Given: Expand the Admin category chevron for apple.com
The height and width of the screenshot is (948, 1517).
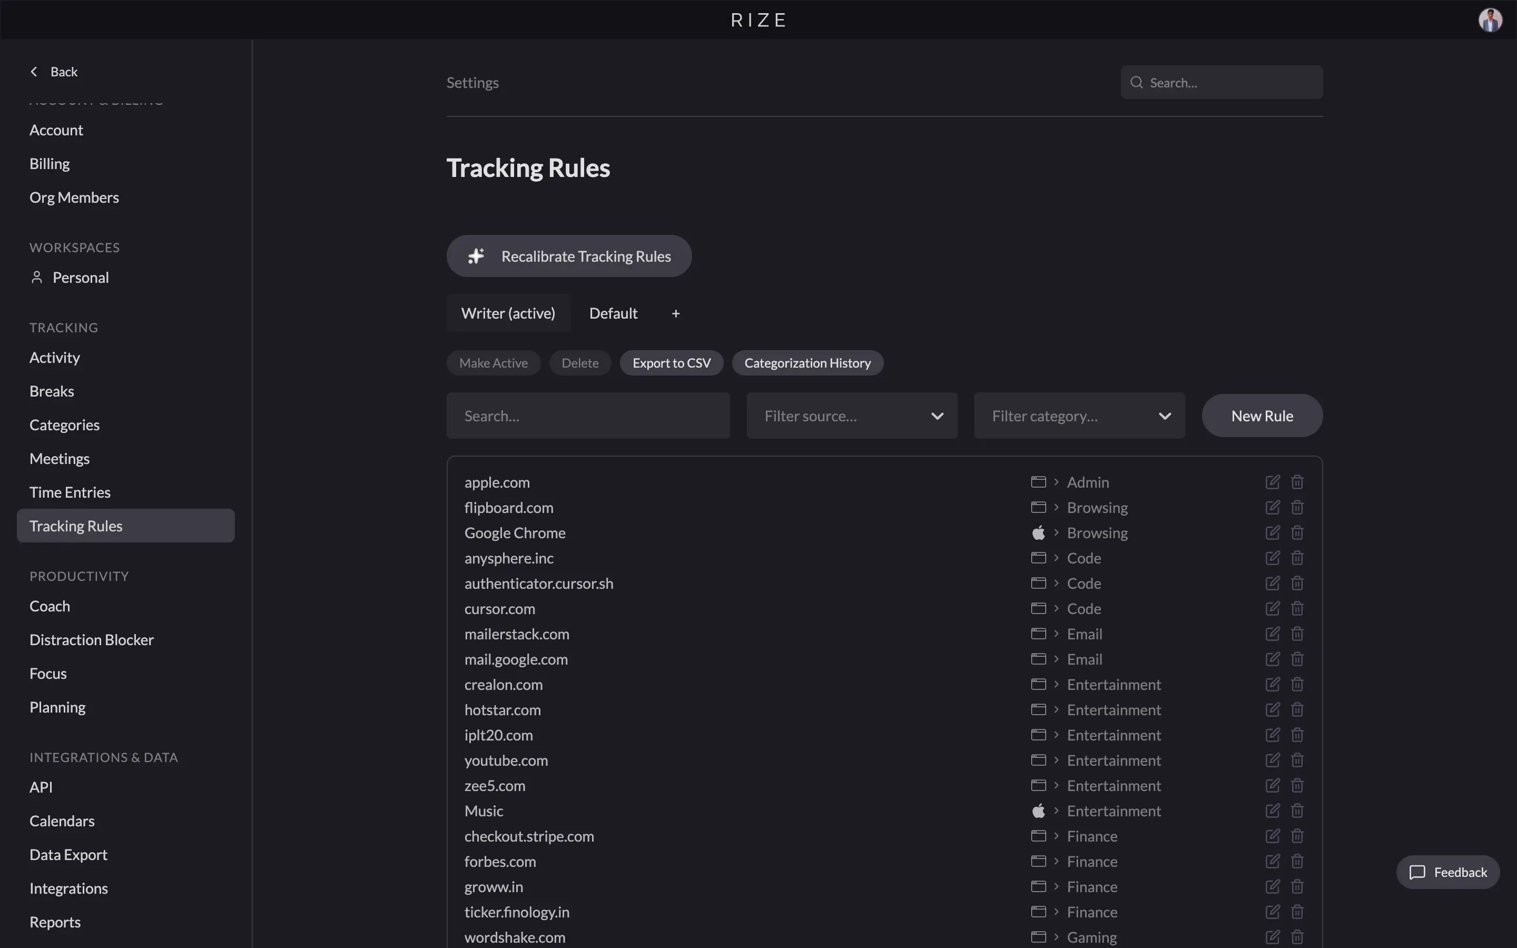Looking at the screenshot, I should point(1057,481).
